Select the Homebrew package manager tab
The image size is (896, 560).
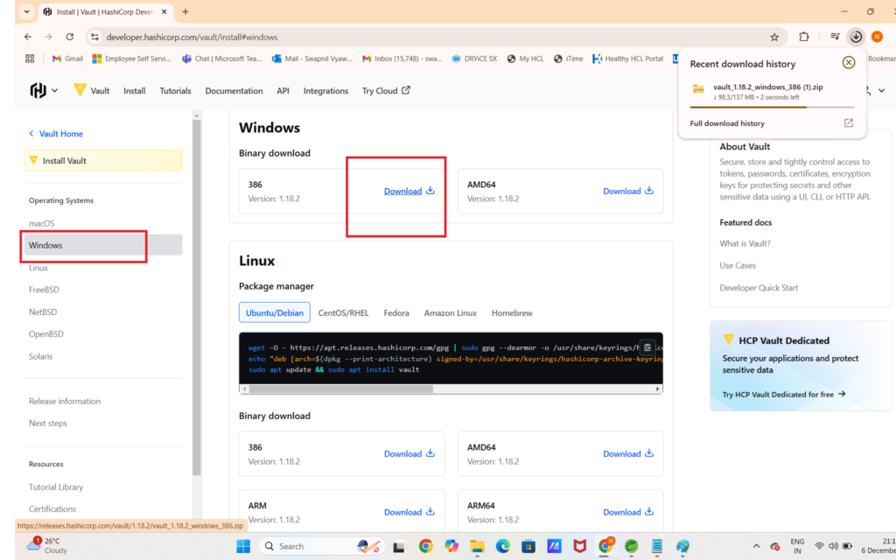click(x=512, y=313)
